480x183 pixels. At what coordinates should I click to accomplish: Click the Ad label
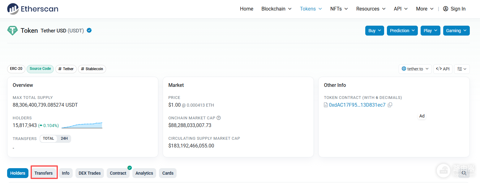(x=422, y=116)
